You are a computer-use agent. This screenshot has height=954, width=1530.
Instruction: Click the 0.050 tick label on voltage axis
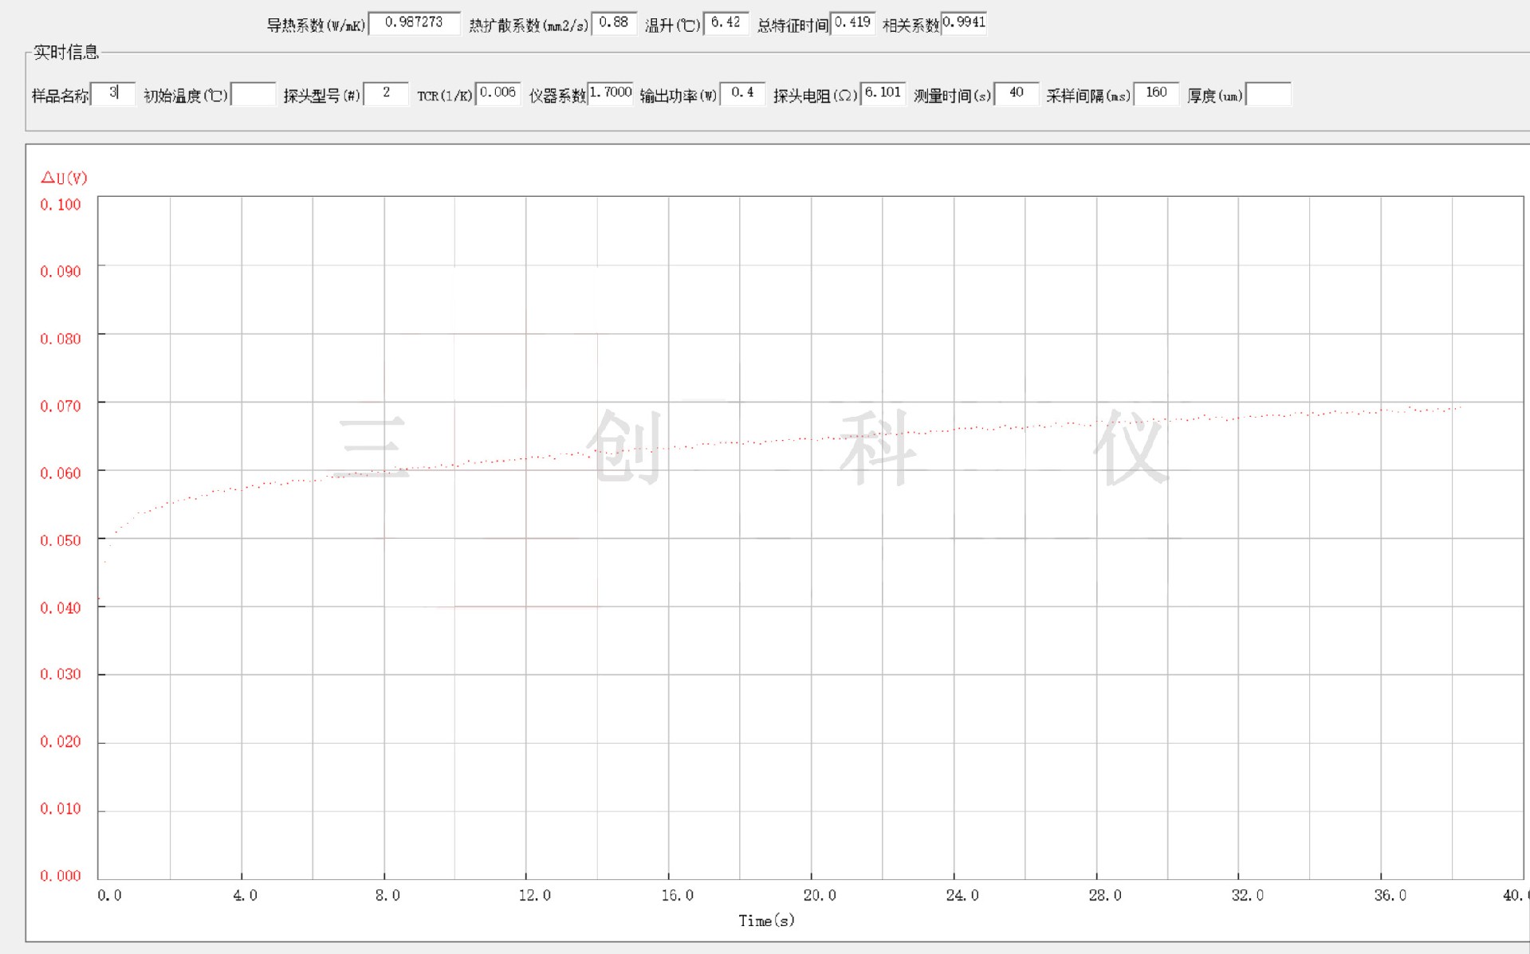(61, 540)
